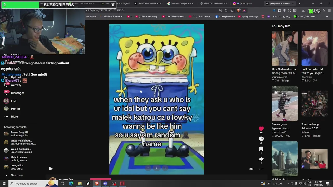The image size is (333, 187).
Task: Mute the post sound via speaker icon
Action: [251, 169]
